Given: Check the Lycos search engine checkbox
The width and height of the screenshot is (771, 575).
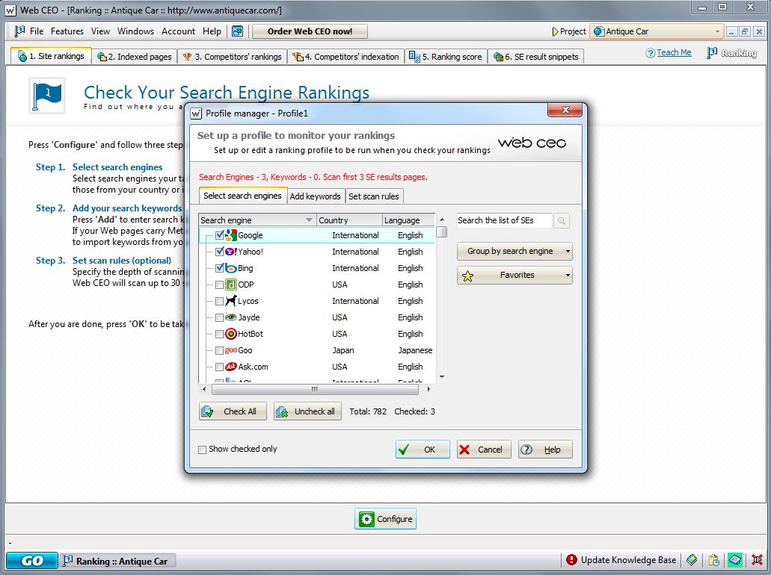Looking at the screenshot, I should pos(220,301).
